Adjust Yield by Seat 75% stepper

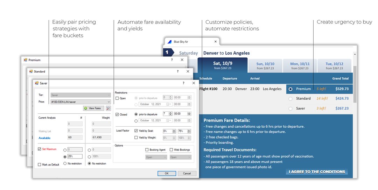189,131
